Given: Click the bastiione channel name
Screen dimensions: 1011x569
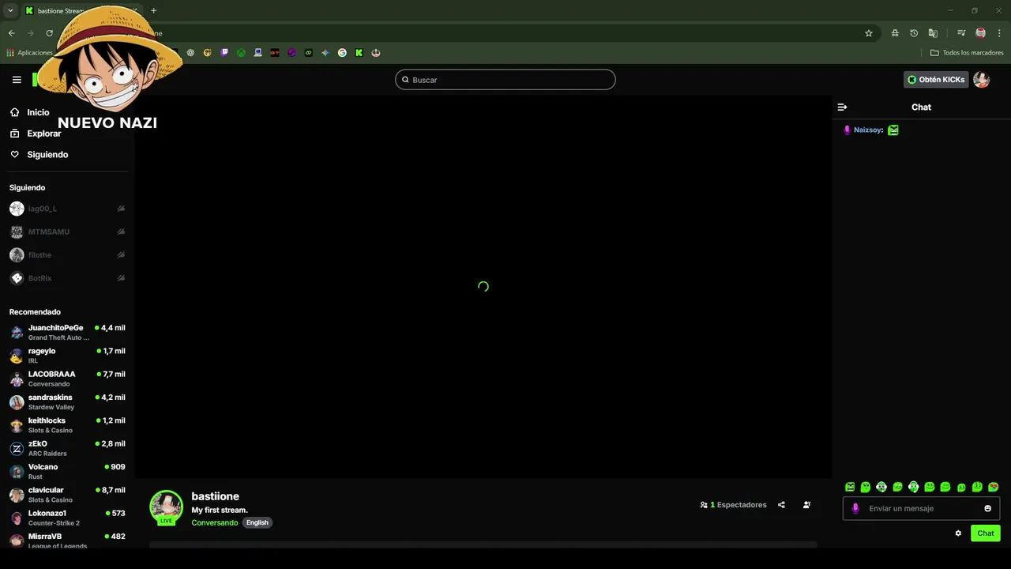Looking at the screenshot, I should pyautogui.click(x=215, y=496).
